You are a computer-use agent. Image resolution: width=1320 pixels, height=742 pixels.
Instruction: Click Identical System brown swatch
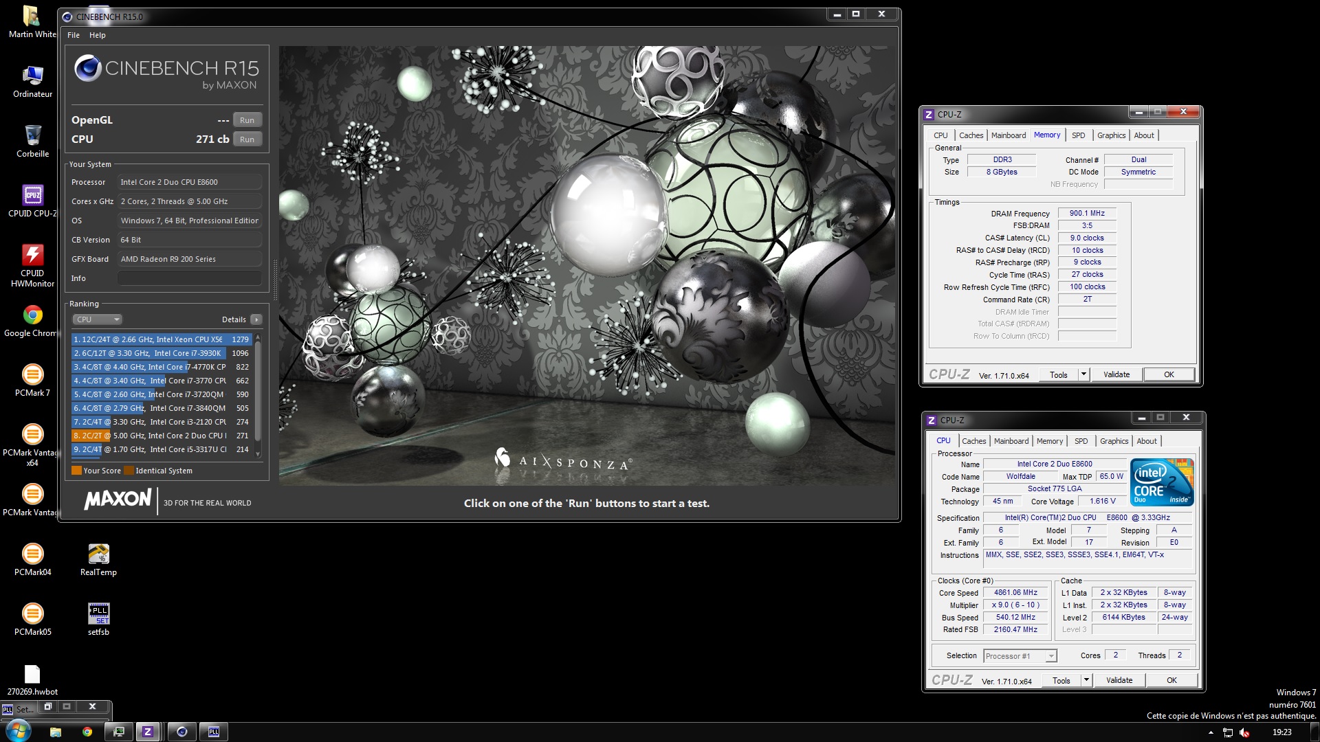coord(129,471)
